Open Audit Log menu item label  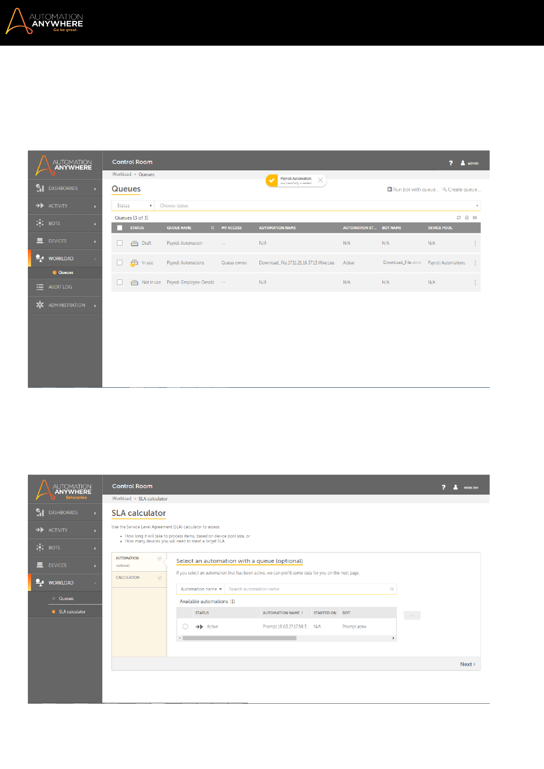point(60,287)
